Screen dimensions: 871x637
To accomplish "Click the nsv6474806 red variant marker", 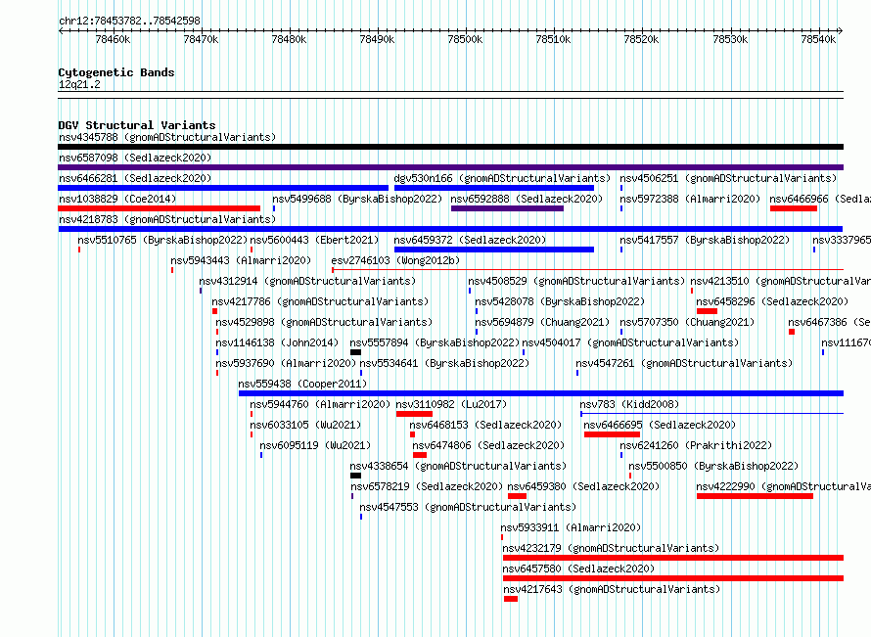I will point(420,455).
